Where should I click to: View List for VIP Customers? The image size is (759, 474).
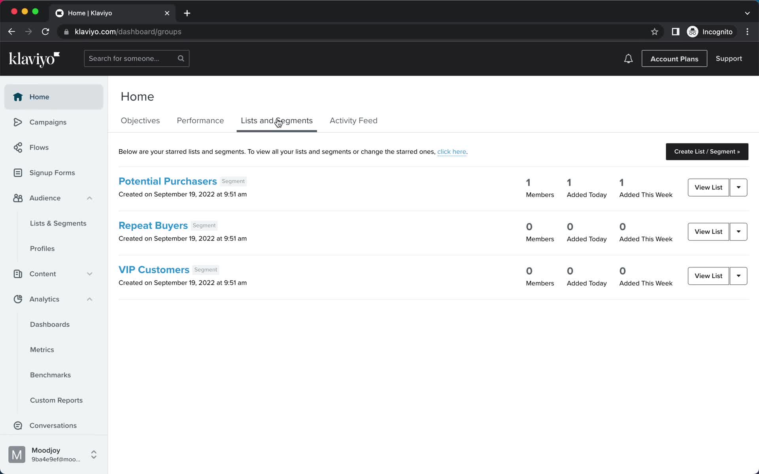(x=708, y=276)
